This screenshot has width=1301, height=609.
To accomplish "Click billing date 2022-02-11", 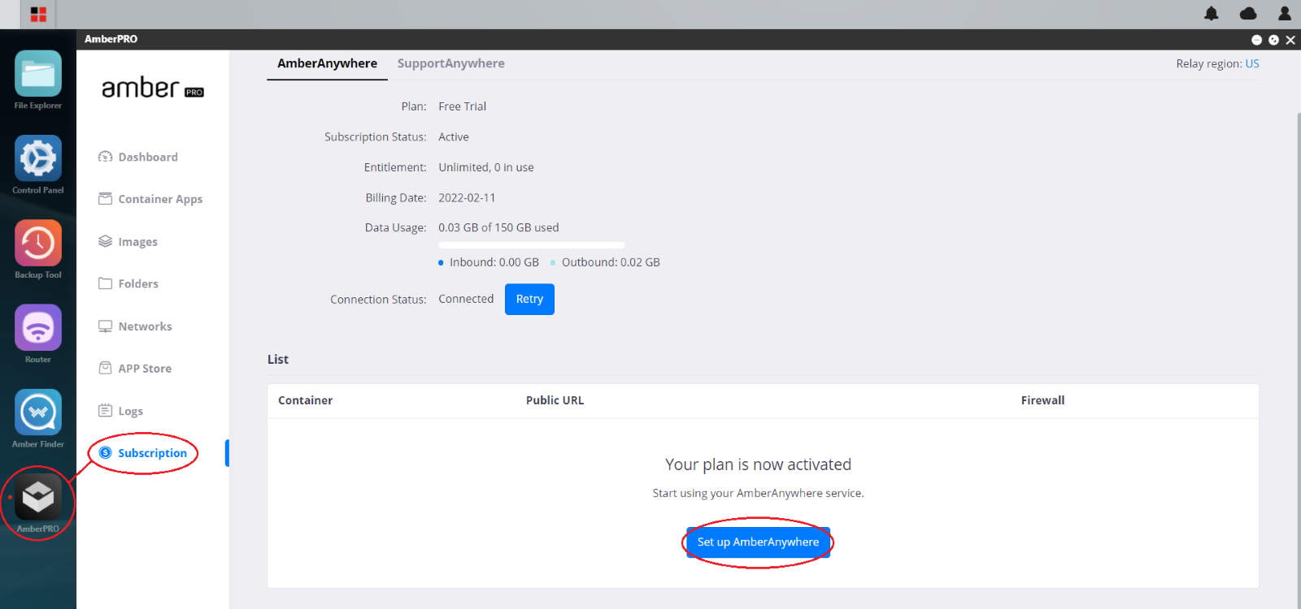I will (467, 198).
